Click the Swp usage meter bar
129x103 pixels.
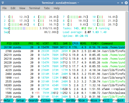tap(31, 32)
